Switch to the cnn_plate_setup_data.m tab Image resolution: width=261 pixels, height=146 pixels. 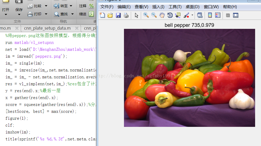pyautogui.click(x=47, y=28)
